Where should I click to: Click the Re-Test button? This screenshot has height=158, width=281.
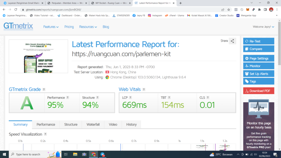[258, 41]
